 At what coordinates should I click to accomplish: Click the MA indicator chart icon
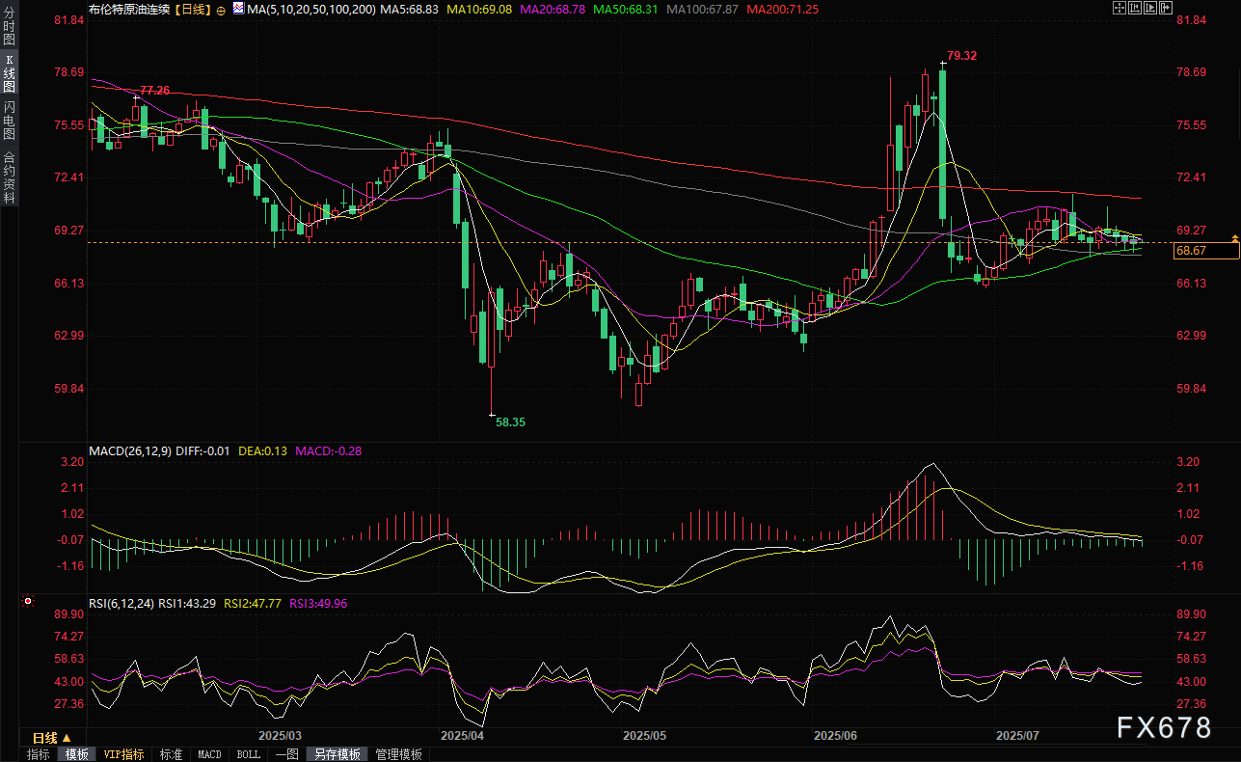(x=238, y=9)
